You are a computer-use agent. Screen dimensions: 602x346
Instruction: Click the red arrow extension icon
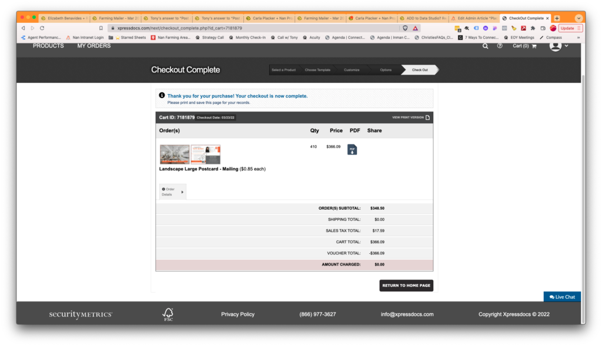click(523, 28)
